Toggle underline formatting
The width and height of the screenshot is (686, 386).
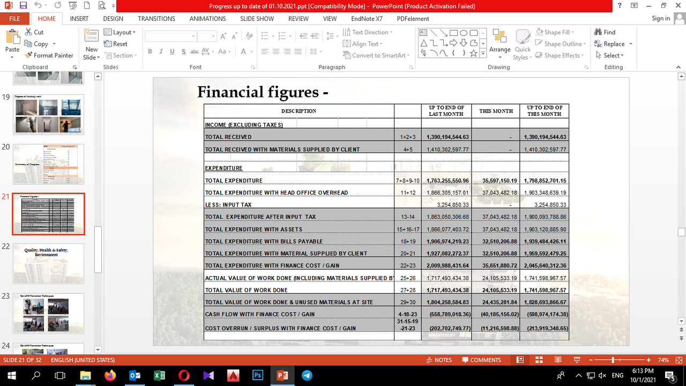tap(172, 51)
